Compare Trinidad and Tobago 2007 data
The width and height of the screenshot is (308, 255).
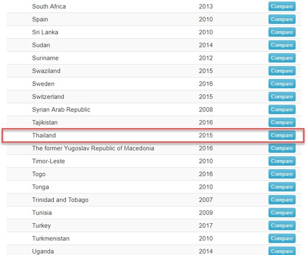[x=282, y=200]
